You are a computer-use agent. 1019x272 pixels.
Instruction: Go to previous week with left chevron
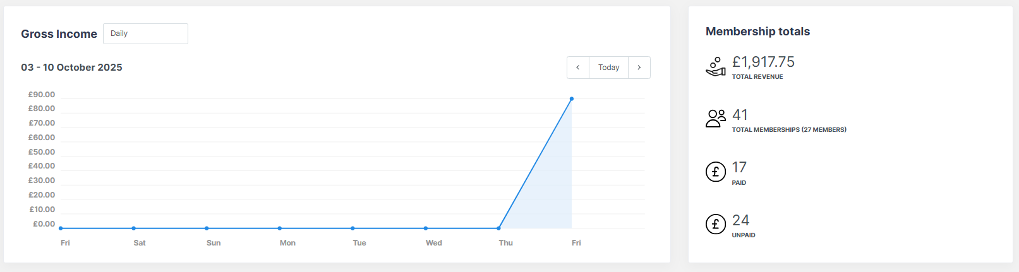[577, 68]
